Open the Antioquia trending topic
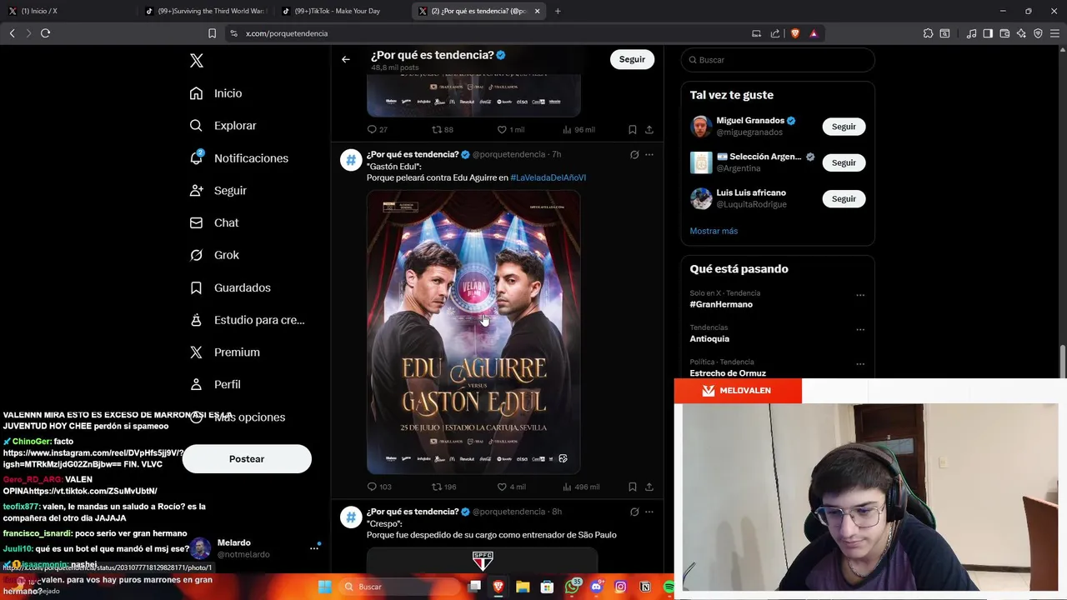This screenshot has width=1067, height=600. 709,339
